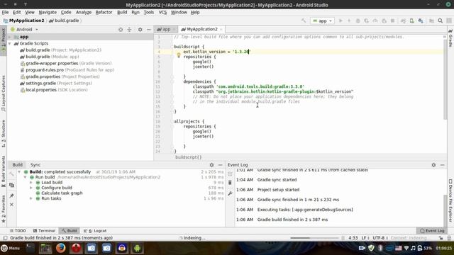454x255 pixels.
Task: Open the AVD Manager icon
Action: (x=411, y=21)
